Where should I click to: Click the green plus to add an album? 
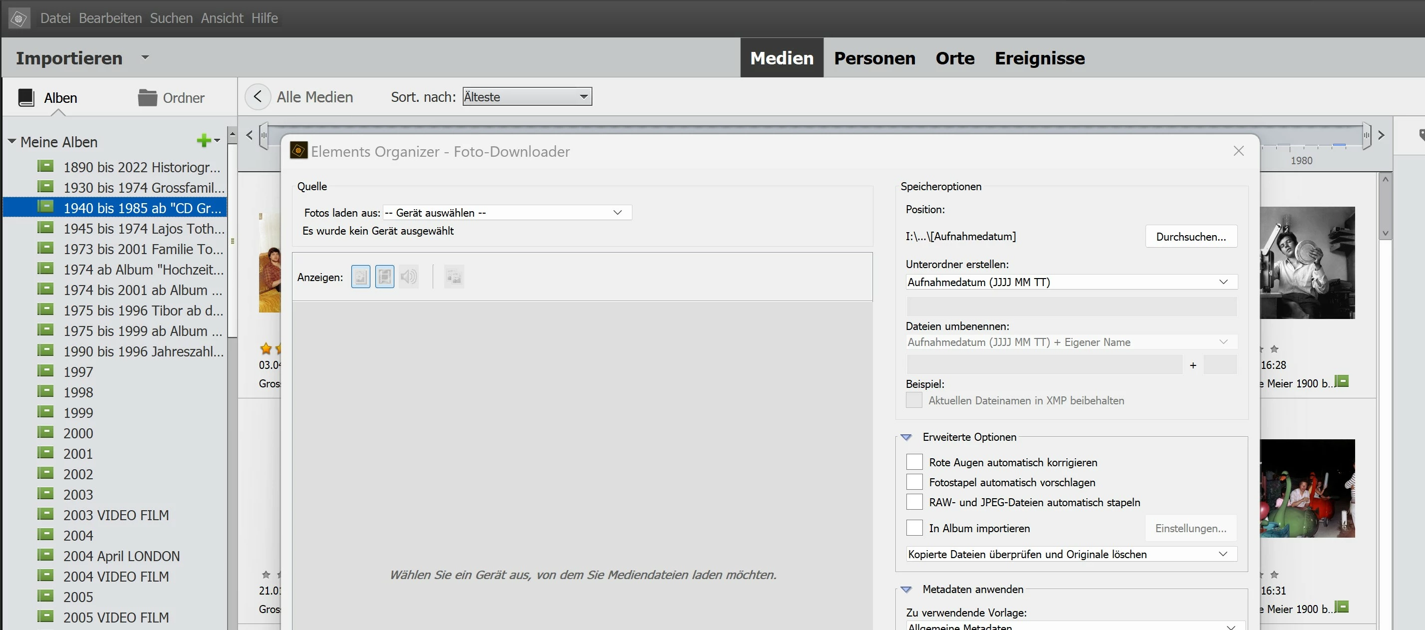point(204,141)
